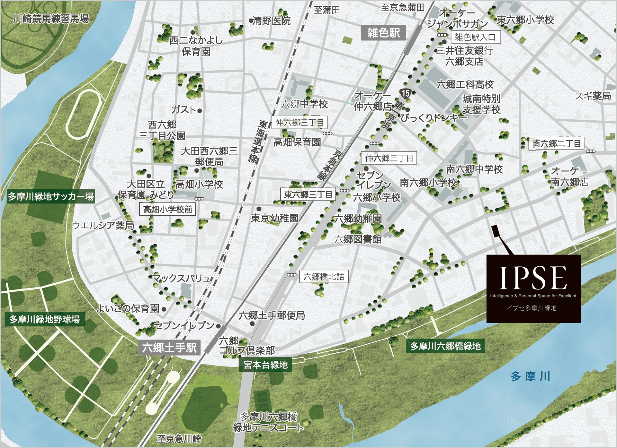
Task: Click the 西六郷三丁目公園 label
Action: pyautogui.click(x=162, y=130)
